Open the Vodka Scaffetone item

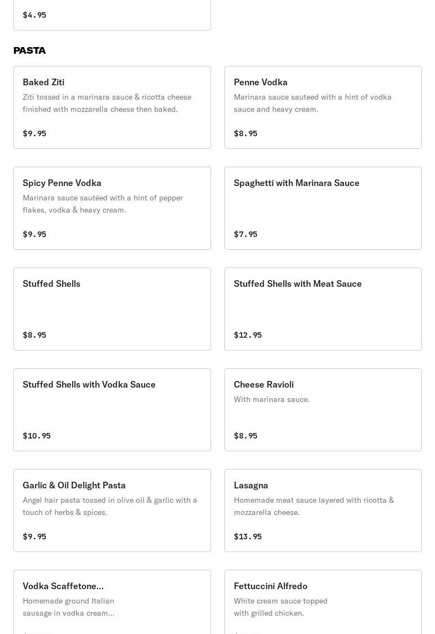pos(112,602)
